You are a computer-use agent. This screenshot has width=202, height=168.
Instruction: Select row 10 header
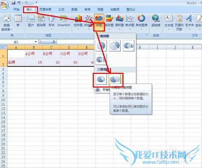[x=4, y=100]
